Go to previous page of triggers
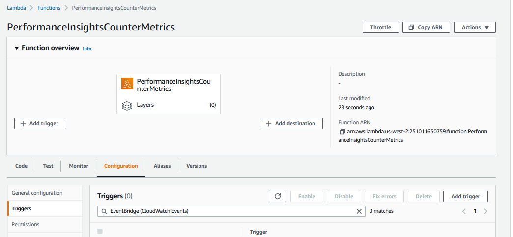The image size is (513, 237). pyautogui.click(x=464, y=211)
